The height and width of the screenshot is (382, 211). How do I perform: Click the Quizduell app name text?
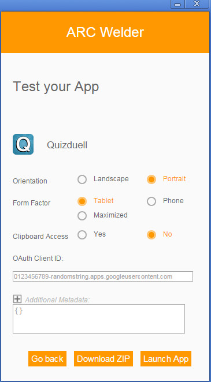click(x=67, y=145)
